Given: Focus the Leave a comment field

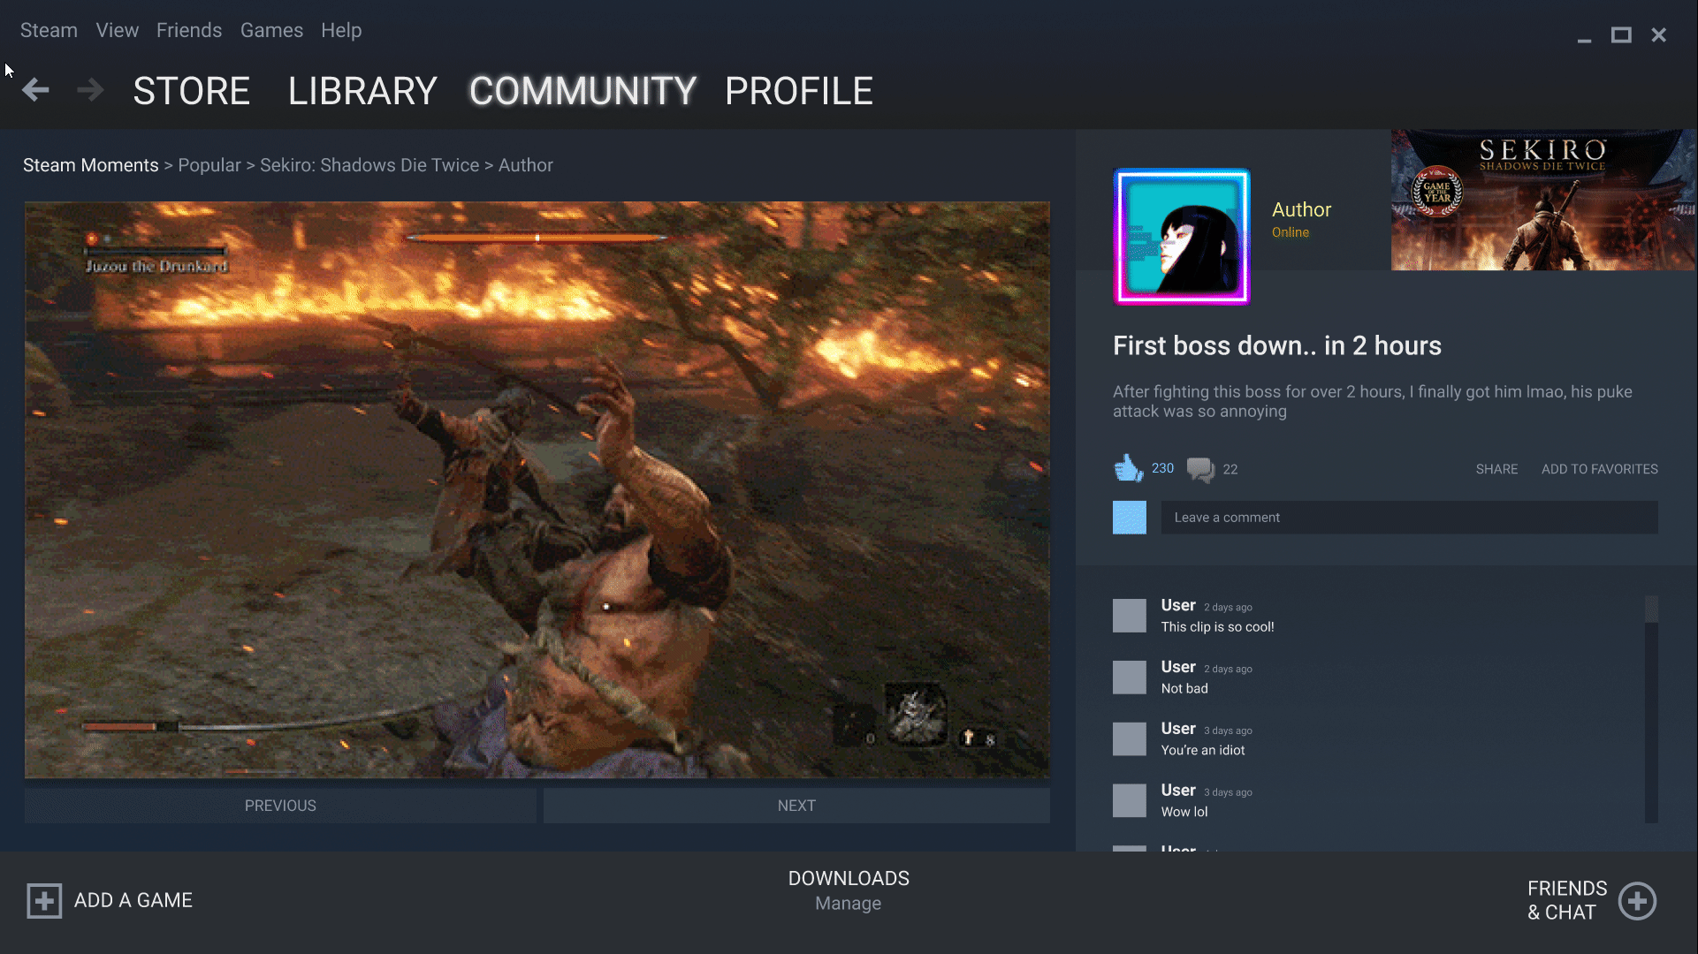Looking at the screenshot, I should pyautogui.click(x=1409, y=518).
